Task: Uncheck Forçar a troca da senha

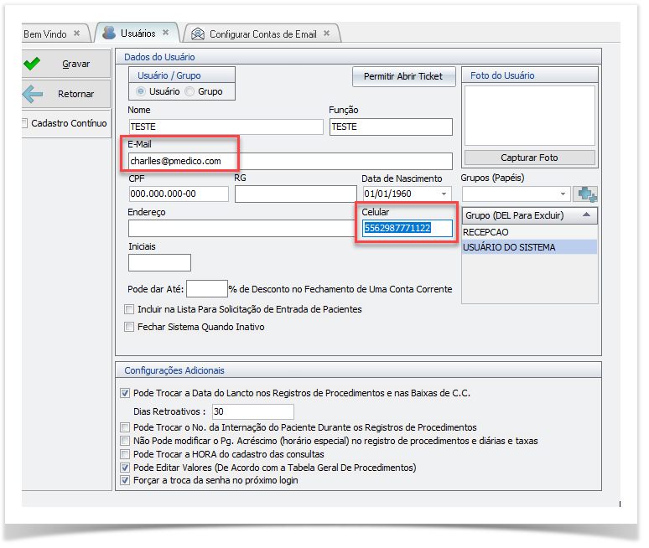Action: [125, 480]
